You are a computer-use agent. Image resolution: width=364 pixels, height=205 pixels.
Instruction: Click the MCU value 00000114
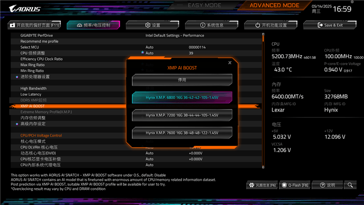tap(197, 47)
